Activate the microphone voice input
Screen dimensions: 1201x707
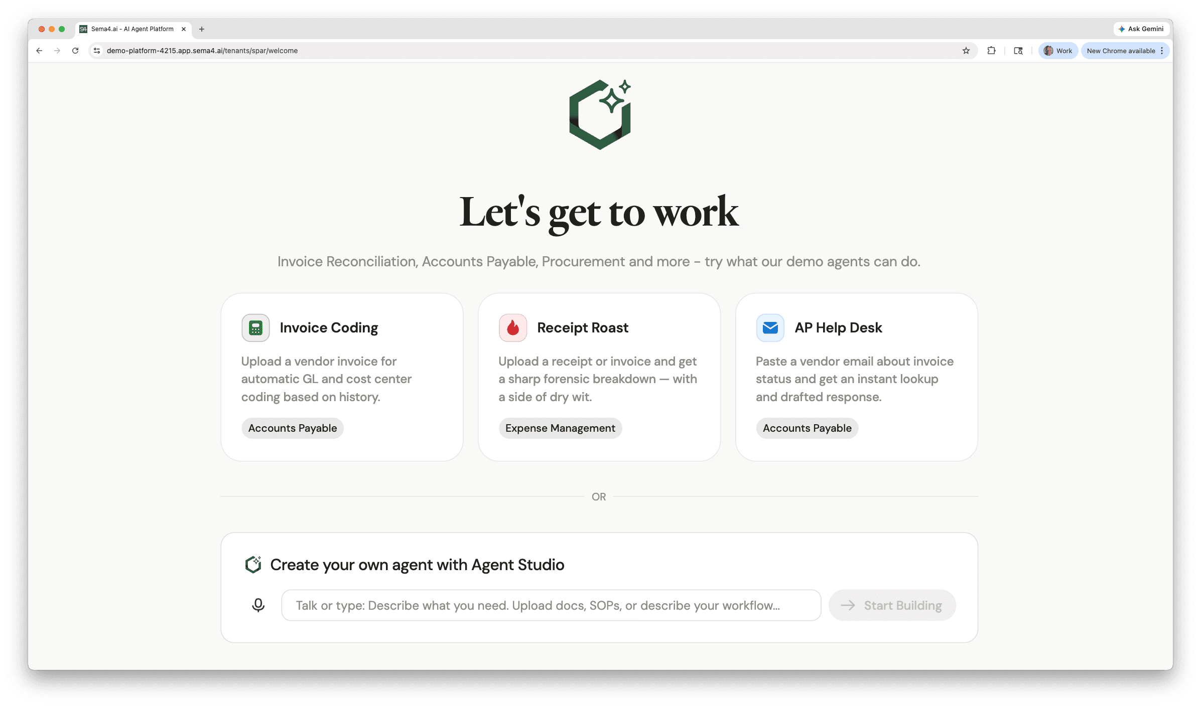[x=258, y=605]
